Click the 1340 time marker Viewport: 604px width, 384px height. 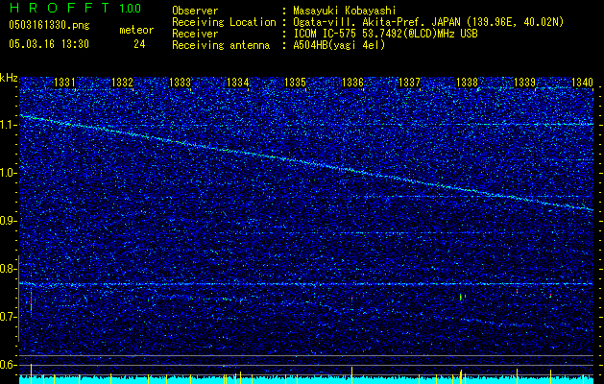point(583,83)
